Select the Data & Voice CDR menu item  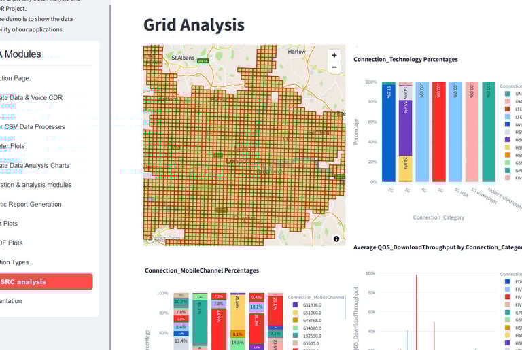(x=32, y=98)
